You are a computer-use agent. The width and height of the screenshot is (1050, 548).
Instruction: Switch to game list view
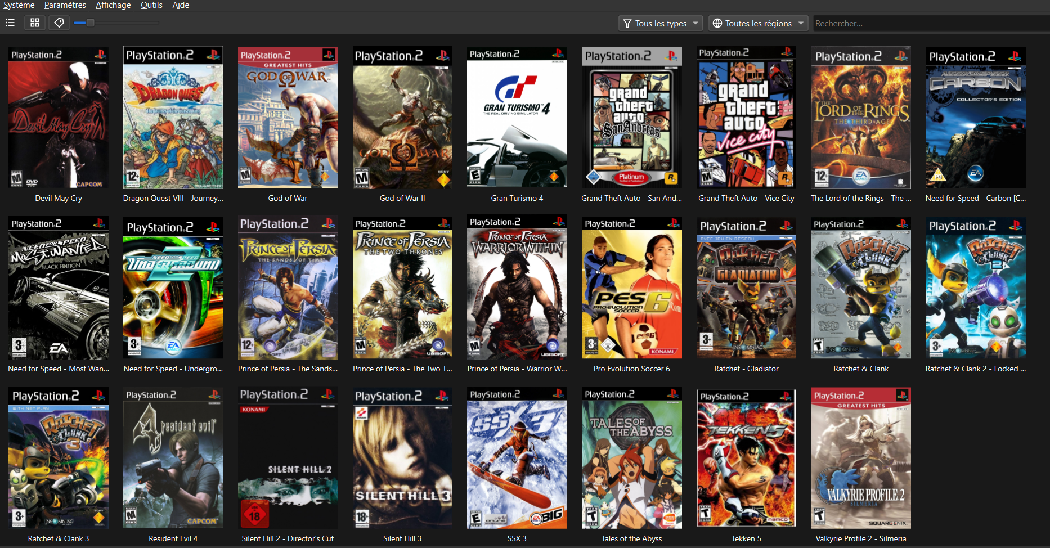click(x=10, y=23)
